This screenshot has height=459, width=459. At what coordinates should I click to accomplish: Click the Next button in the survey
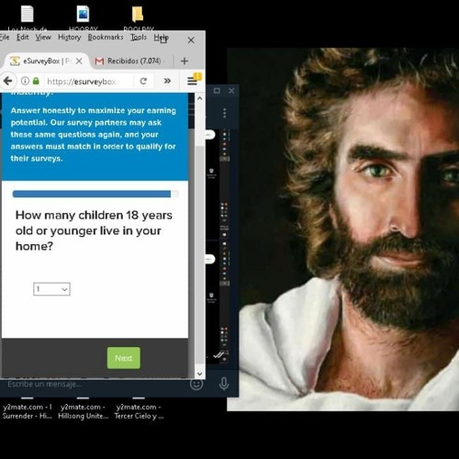pyautogui.click(x=124, y=358)
